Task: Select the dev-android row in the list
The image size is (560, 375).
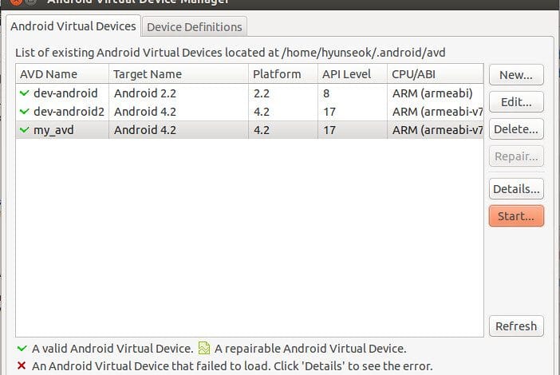Action: [x=250, y=93]
